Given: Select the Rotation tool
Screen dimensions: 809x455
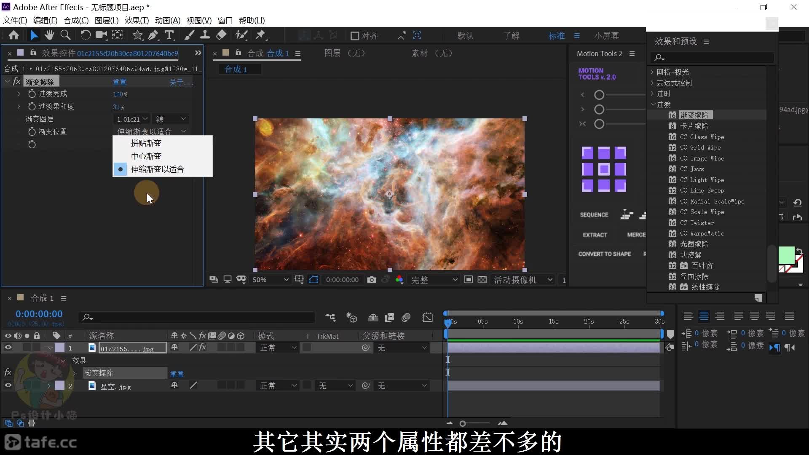Looking at the screenshot, I should pos(85,35).
